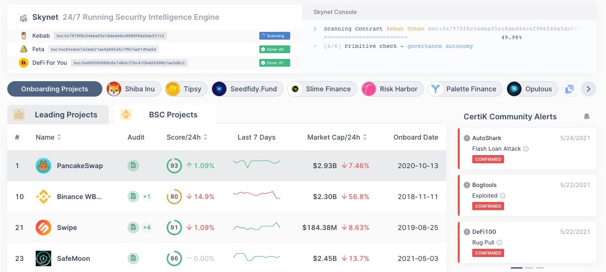The height and width of the screenshot is (272, 606).
Task: Click SafeMoon 7-day sparkline chart
Action: tap(256, 256)
